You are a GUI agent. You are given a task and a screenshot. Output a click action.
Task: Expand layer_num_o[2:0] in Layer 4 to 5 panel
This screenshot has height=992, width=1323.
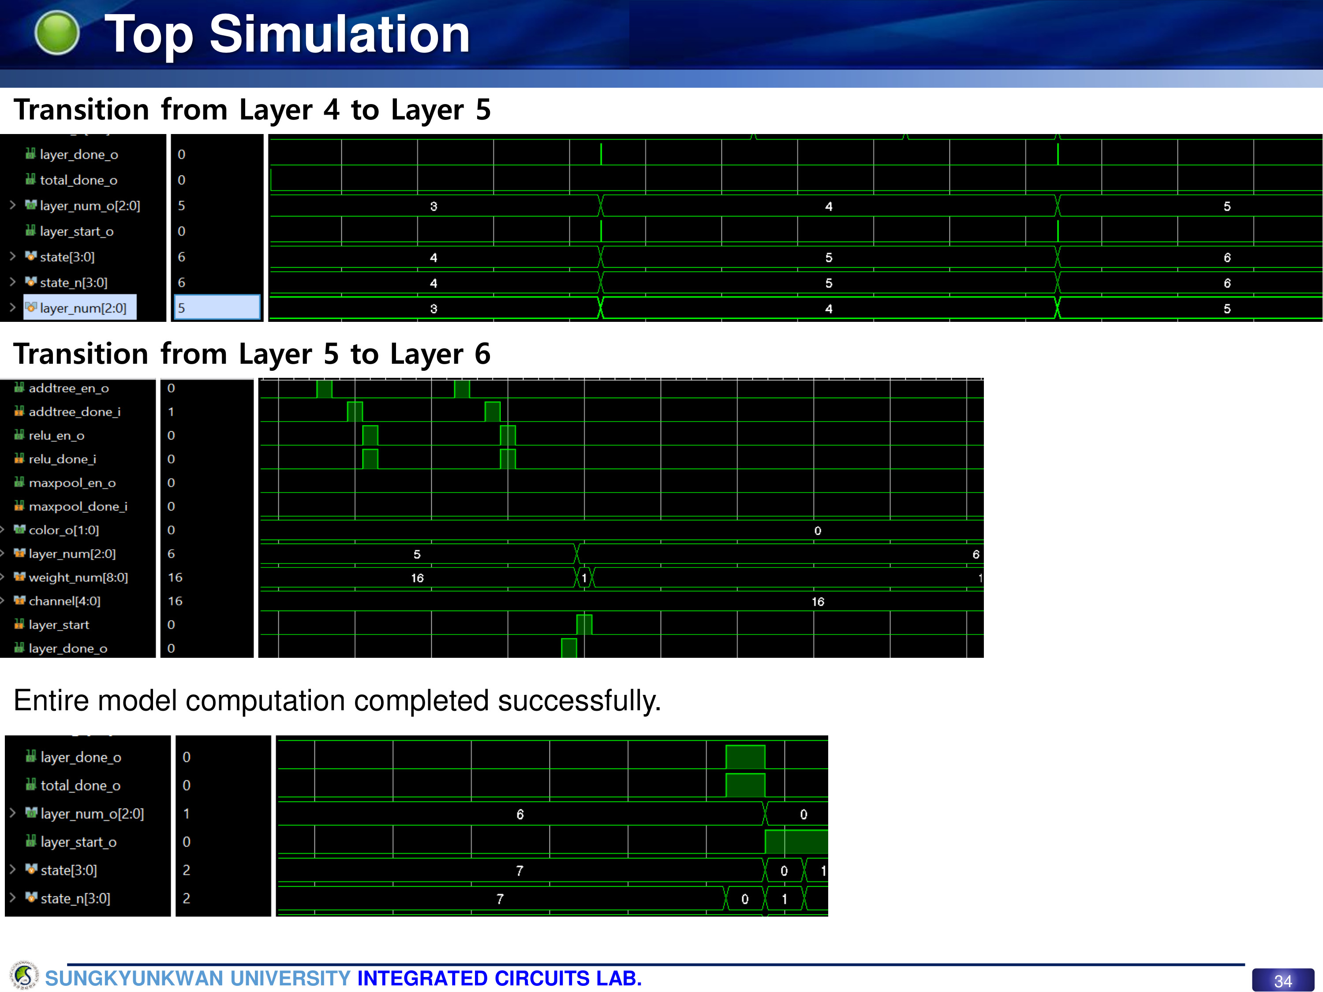pyautogui.click(x=12, y=205)
